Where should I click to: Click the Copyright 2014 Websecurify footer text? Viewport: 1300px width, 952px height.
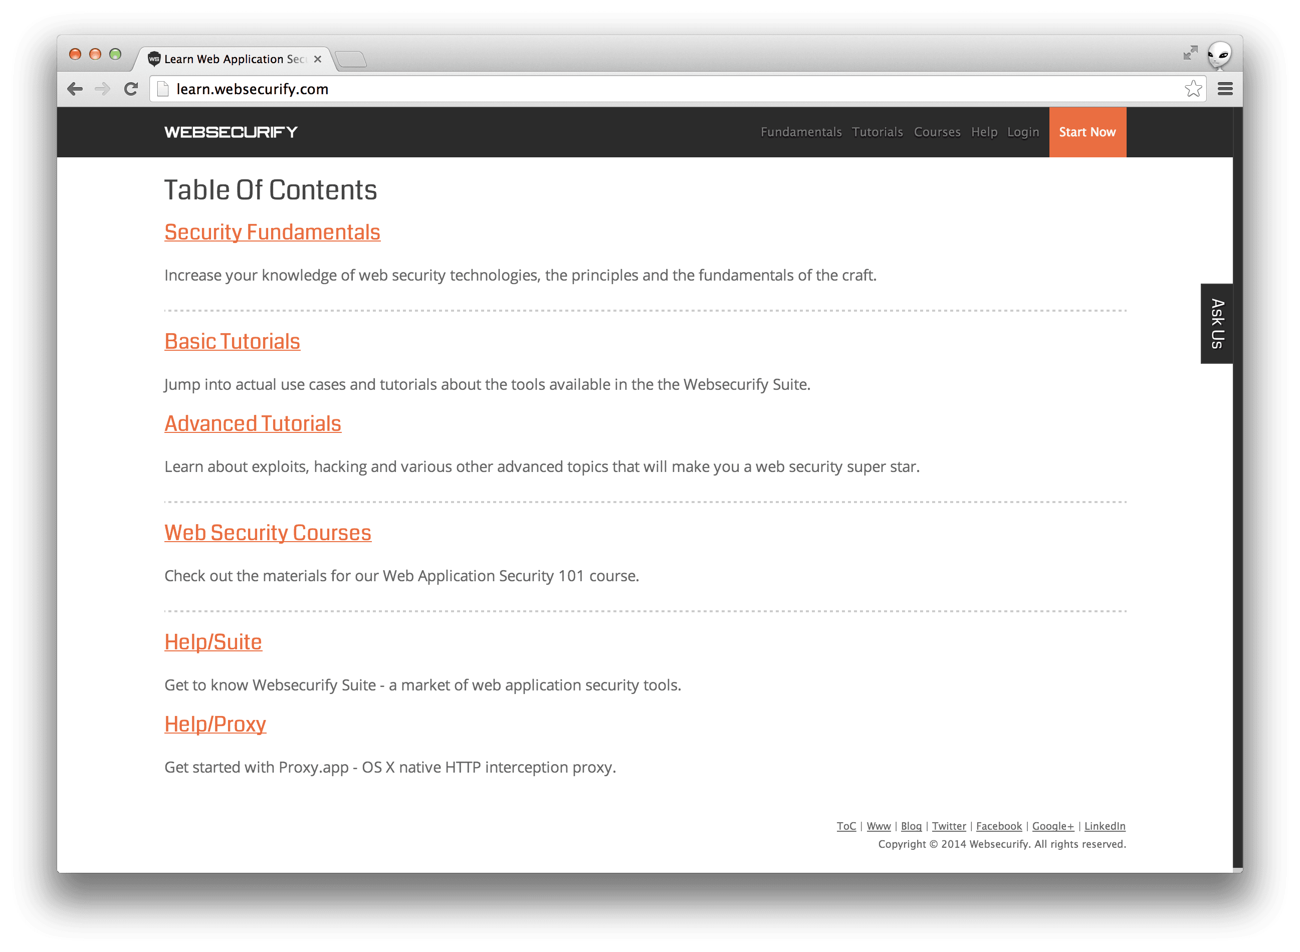pos(1001,844)
